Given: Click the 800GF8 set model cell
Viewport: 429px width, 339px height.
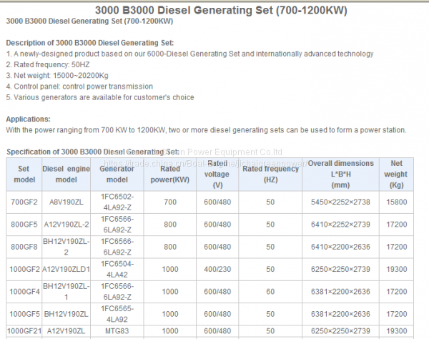Looking at the screenshot, I should click(23, 246).
